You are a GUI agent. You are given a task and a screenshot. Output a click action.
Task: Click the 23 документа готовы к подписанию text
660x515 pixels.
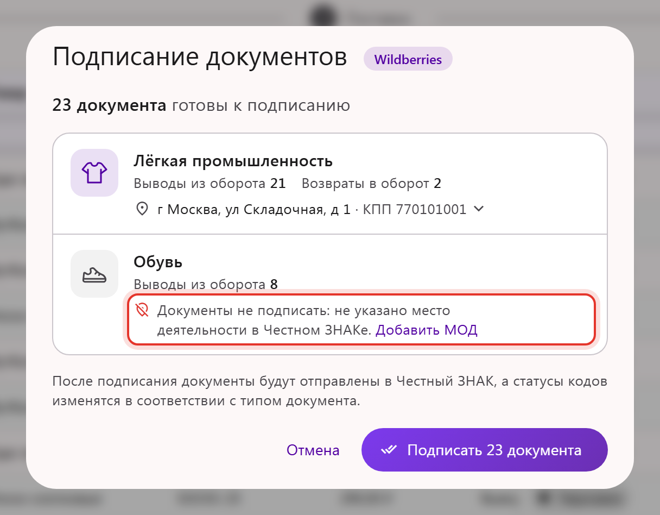(x=201, y=105)
